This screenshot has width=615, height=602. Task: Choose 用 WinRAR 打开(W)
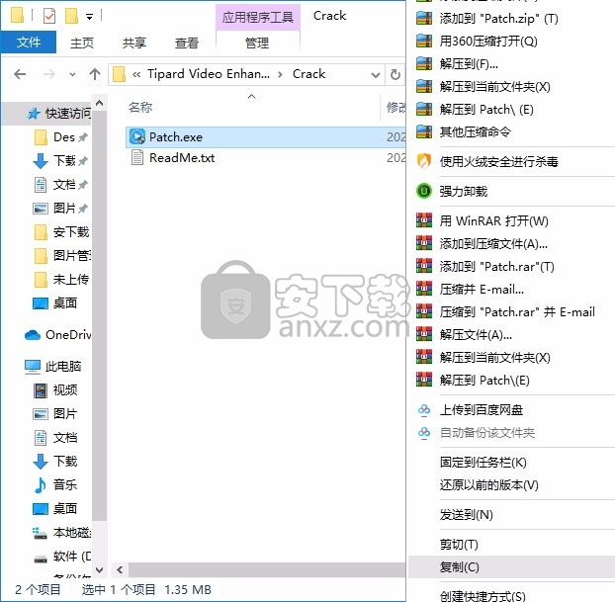[511, 220]
